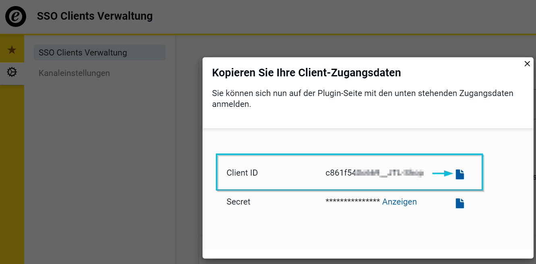
Task: Click the Client ID value text
Action: 375,173
